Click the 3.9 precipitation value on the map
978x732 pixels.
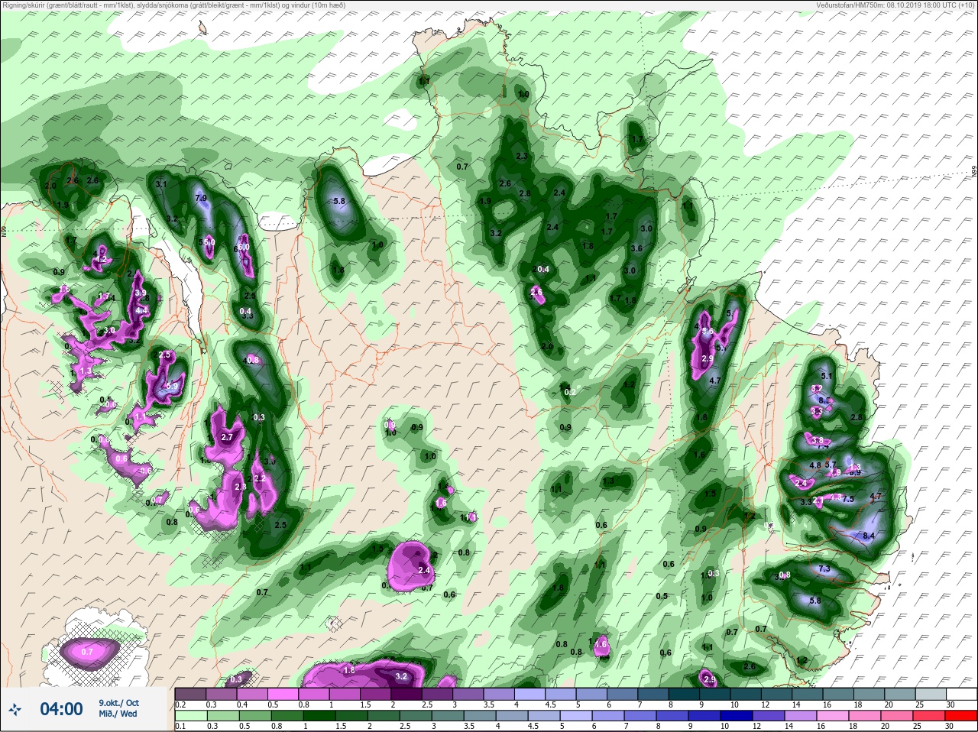coord(140,293)
